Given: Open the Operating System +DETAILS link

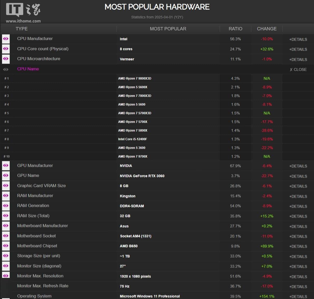Looking at the screenshot, I should click(298, 296).
